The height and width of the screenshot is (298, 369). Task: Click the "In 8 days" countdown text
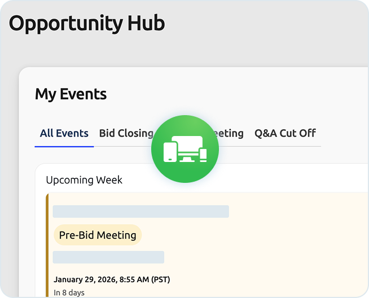pos(69,292)
